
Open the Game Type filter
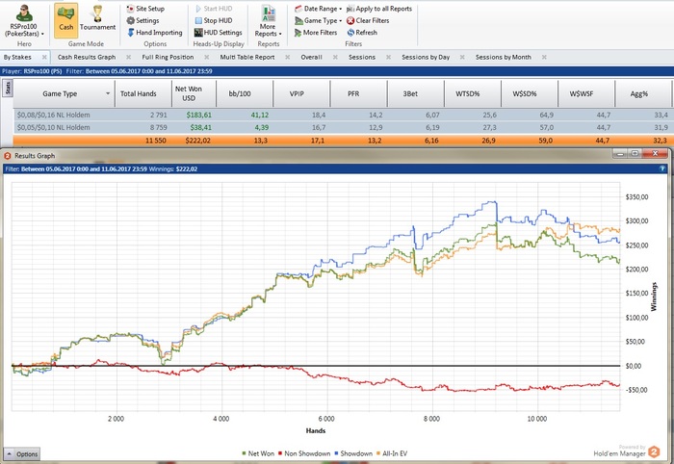click(x=318, y=20)
